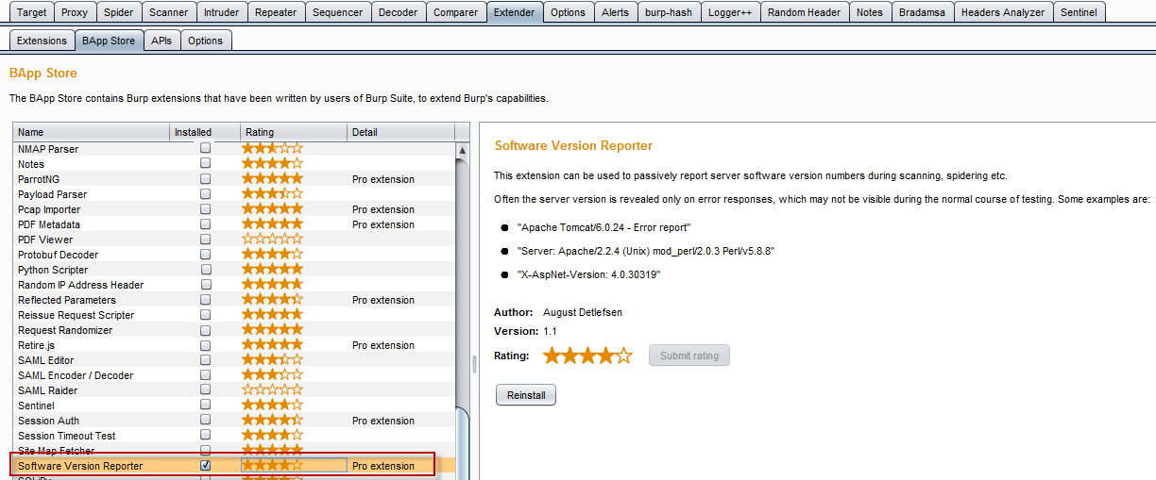The width and height of the screenshot is (1156, 480).
Task: Switch to the Target tab
Action: (x=31, y=12)
